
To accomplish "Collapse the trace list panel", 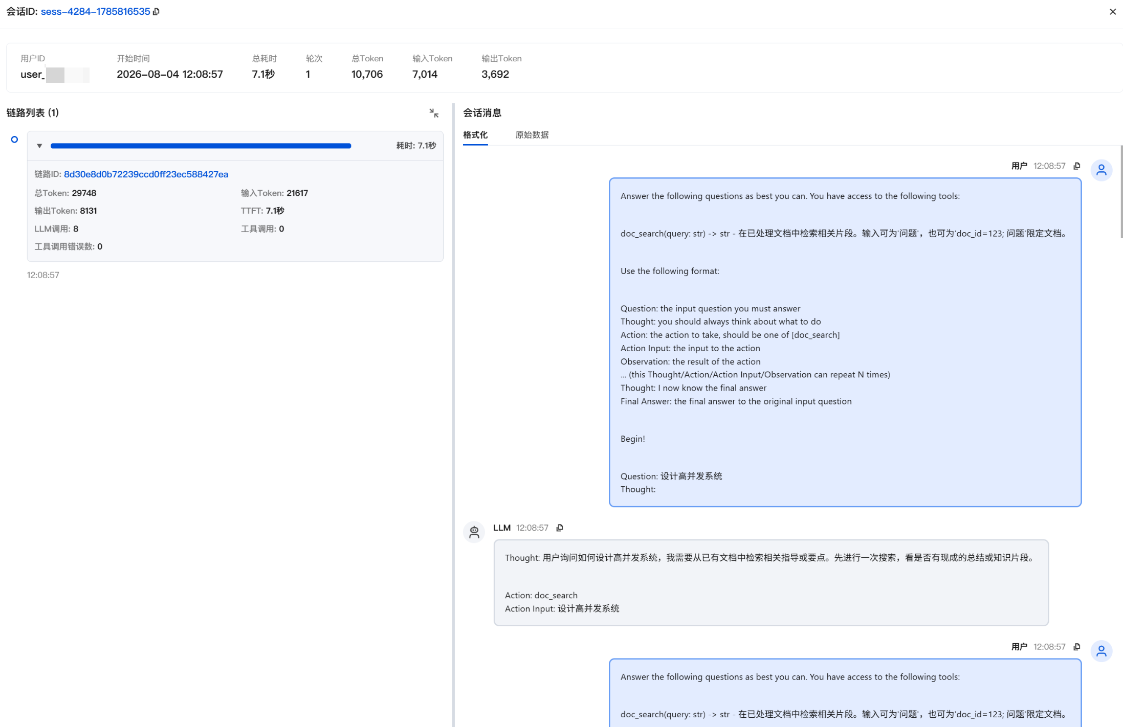I will pyautogui.click(x=434, y=113).
